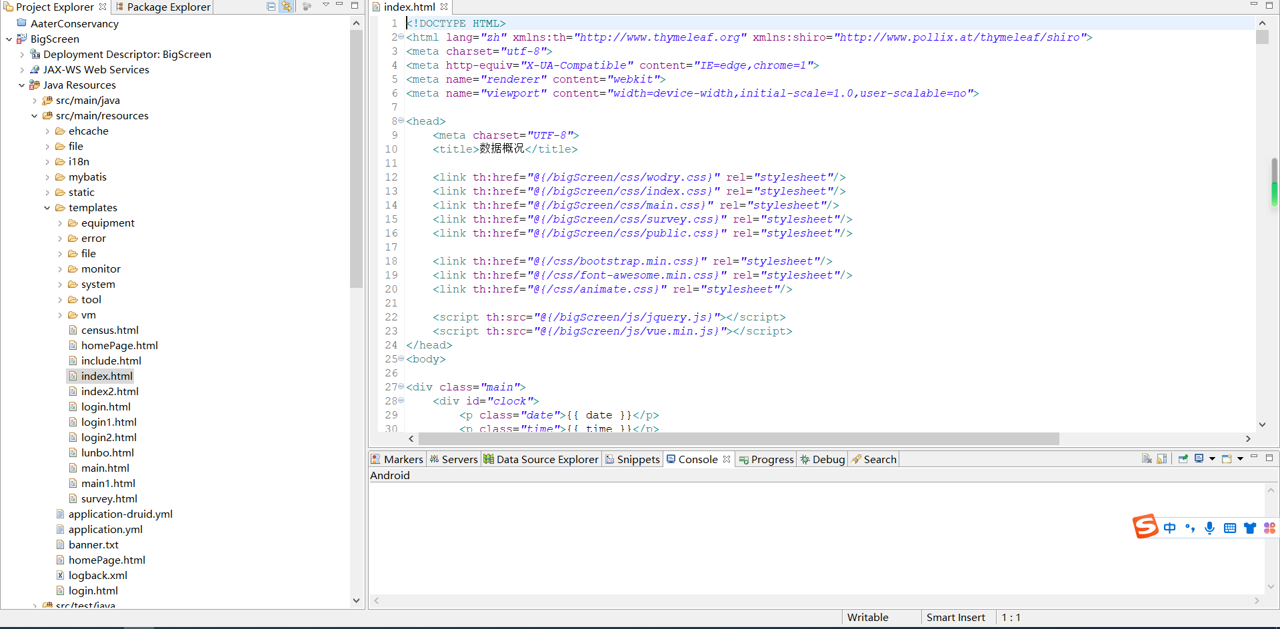Open the Debug tab

pos(823,459)
